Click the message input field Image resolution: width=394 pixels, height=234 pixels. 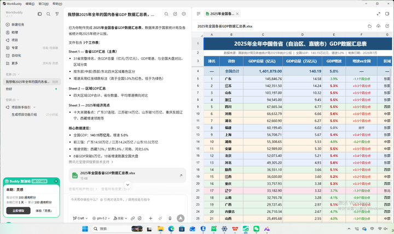click(128, 203)
